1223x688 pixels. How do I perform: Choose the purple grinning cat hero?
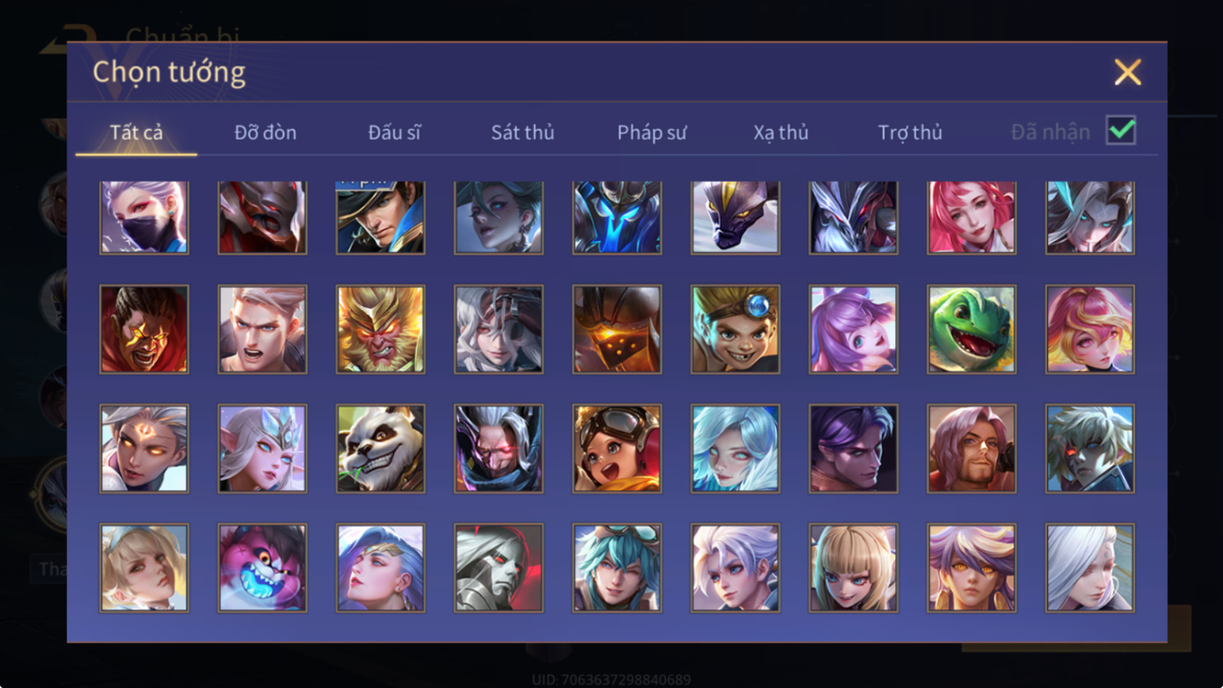262,567
